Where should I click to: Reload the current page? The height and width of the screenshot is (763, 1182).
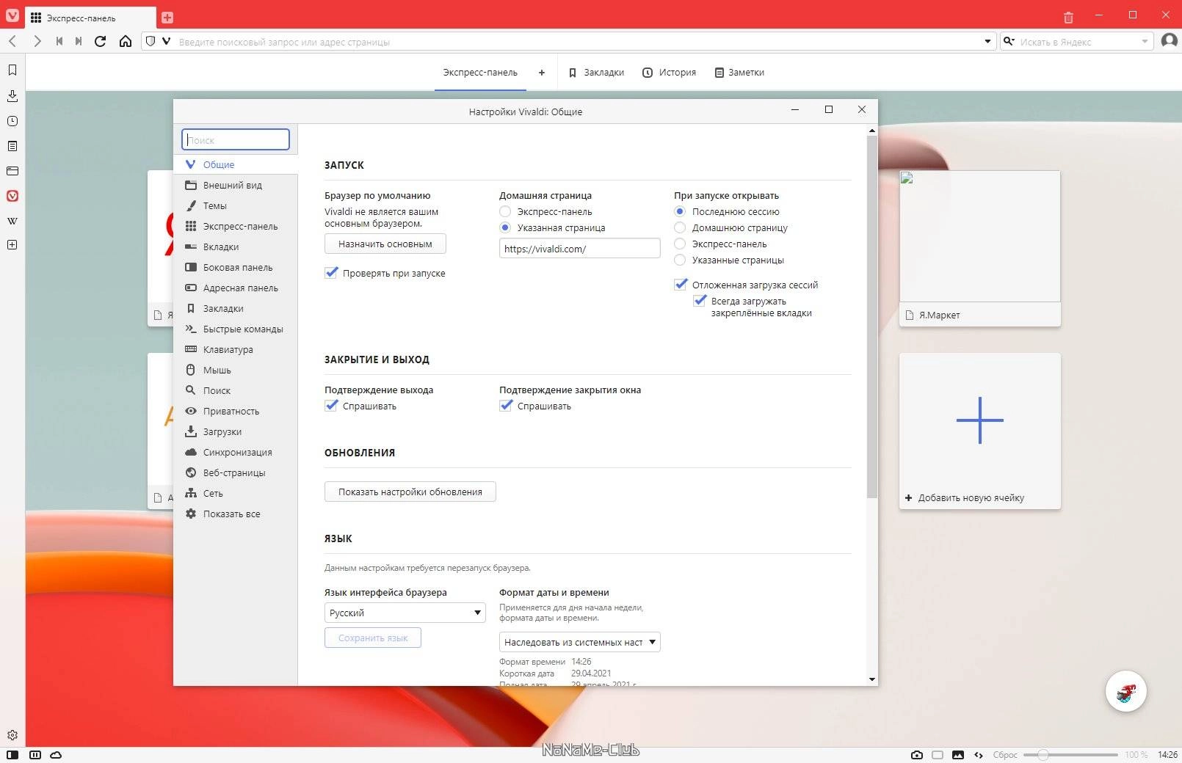tap(101, 41)
